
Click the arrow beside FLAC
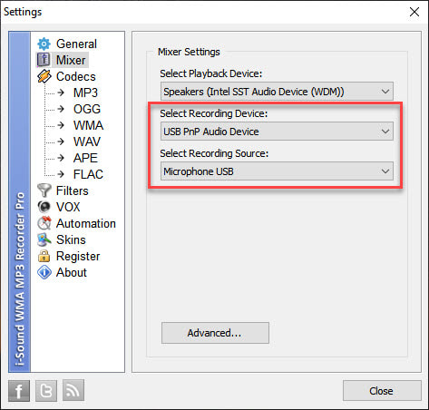(61, 174)
